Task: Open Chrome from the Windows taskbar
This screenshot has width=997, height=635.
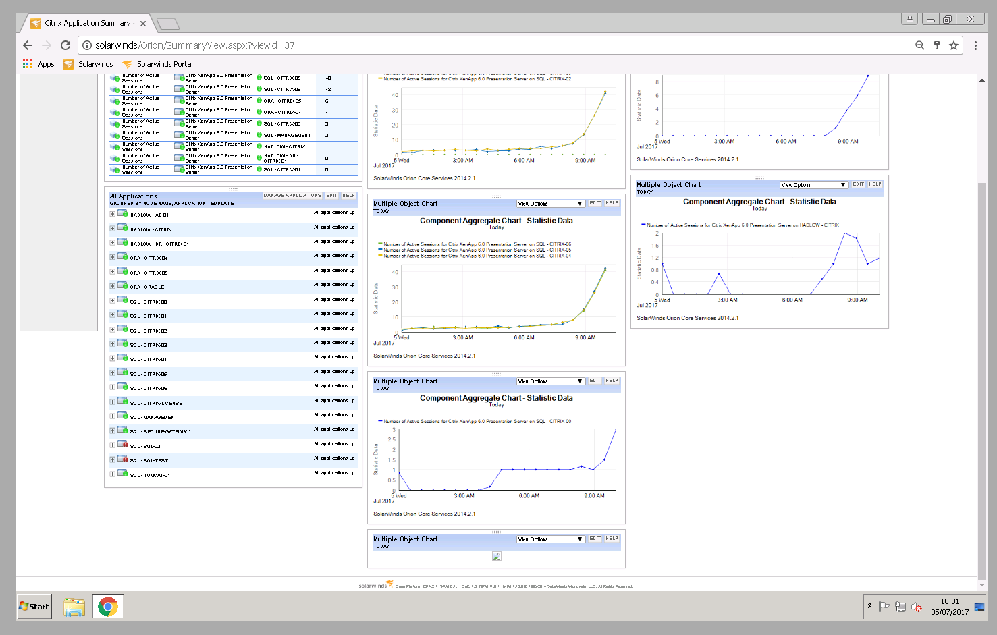Action: [107, 607]
